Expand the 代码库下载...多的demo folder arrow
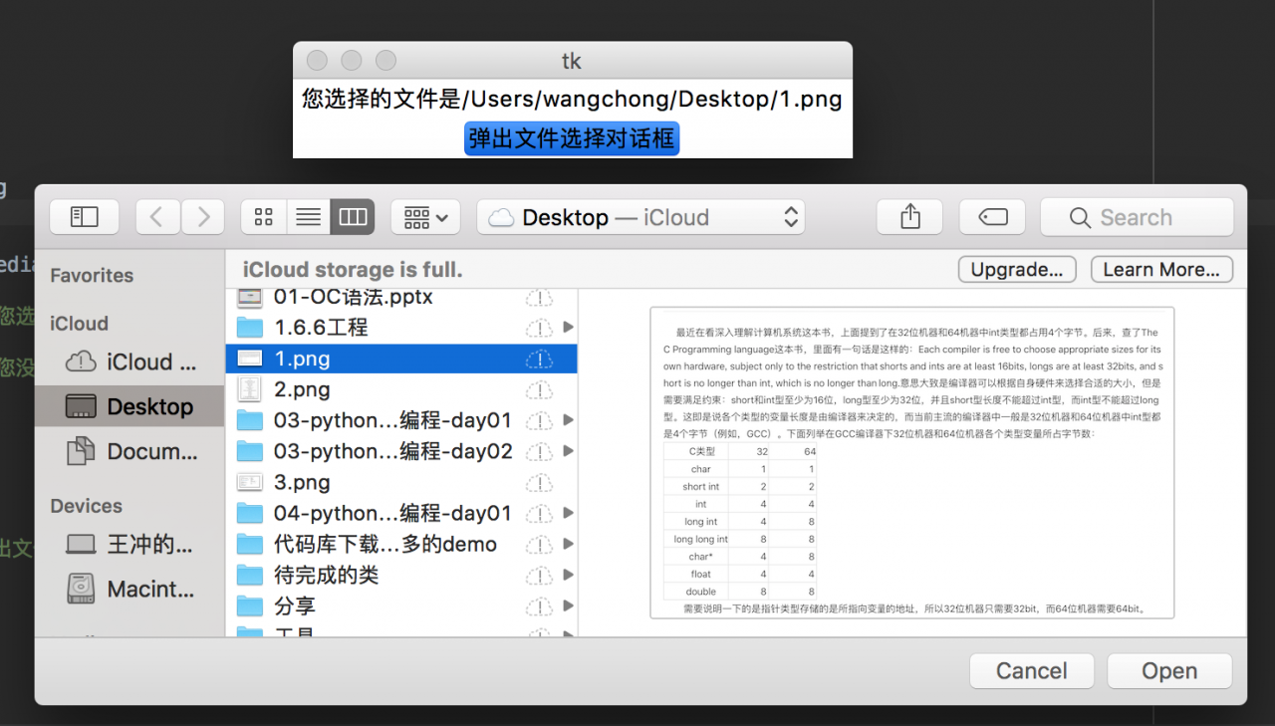Screen dimensions: 1275x726 pyautogui.click(x=568, y=544)
